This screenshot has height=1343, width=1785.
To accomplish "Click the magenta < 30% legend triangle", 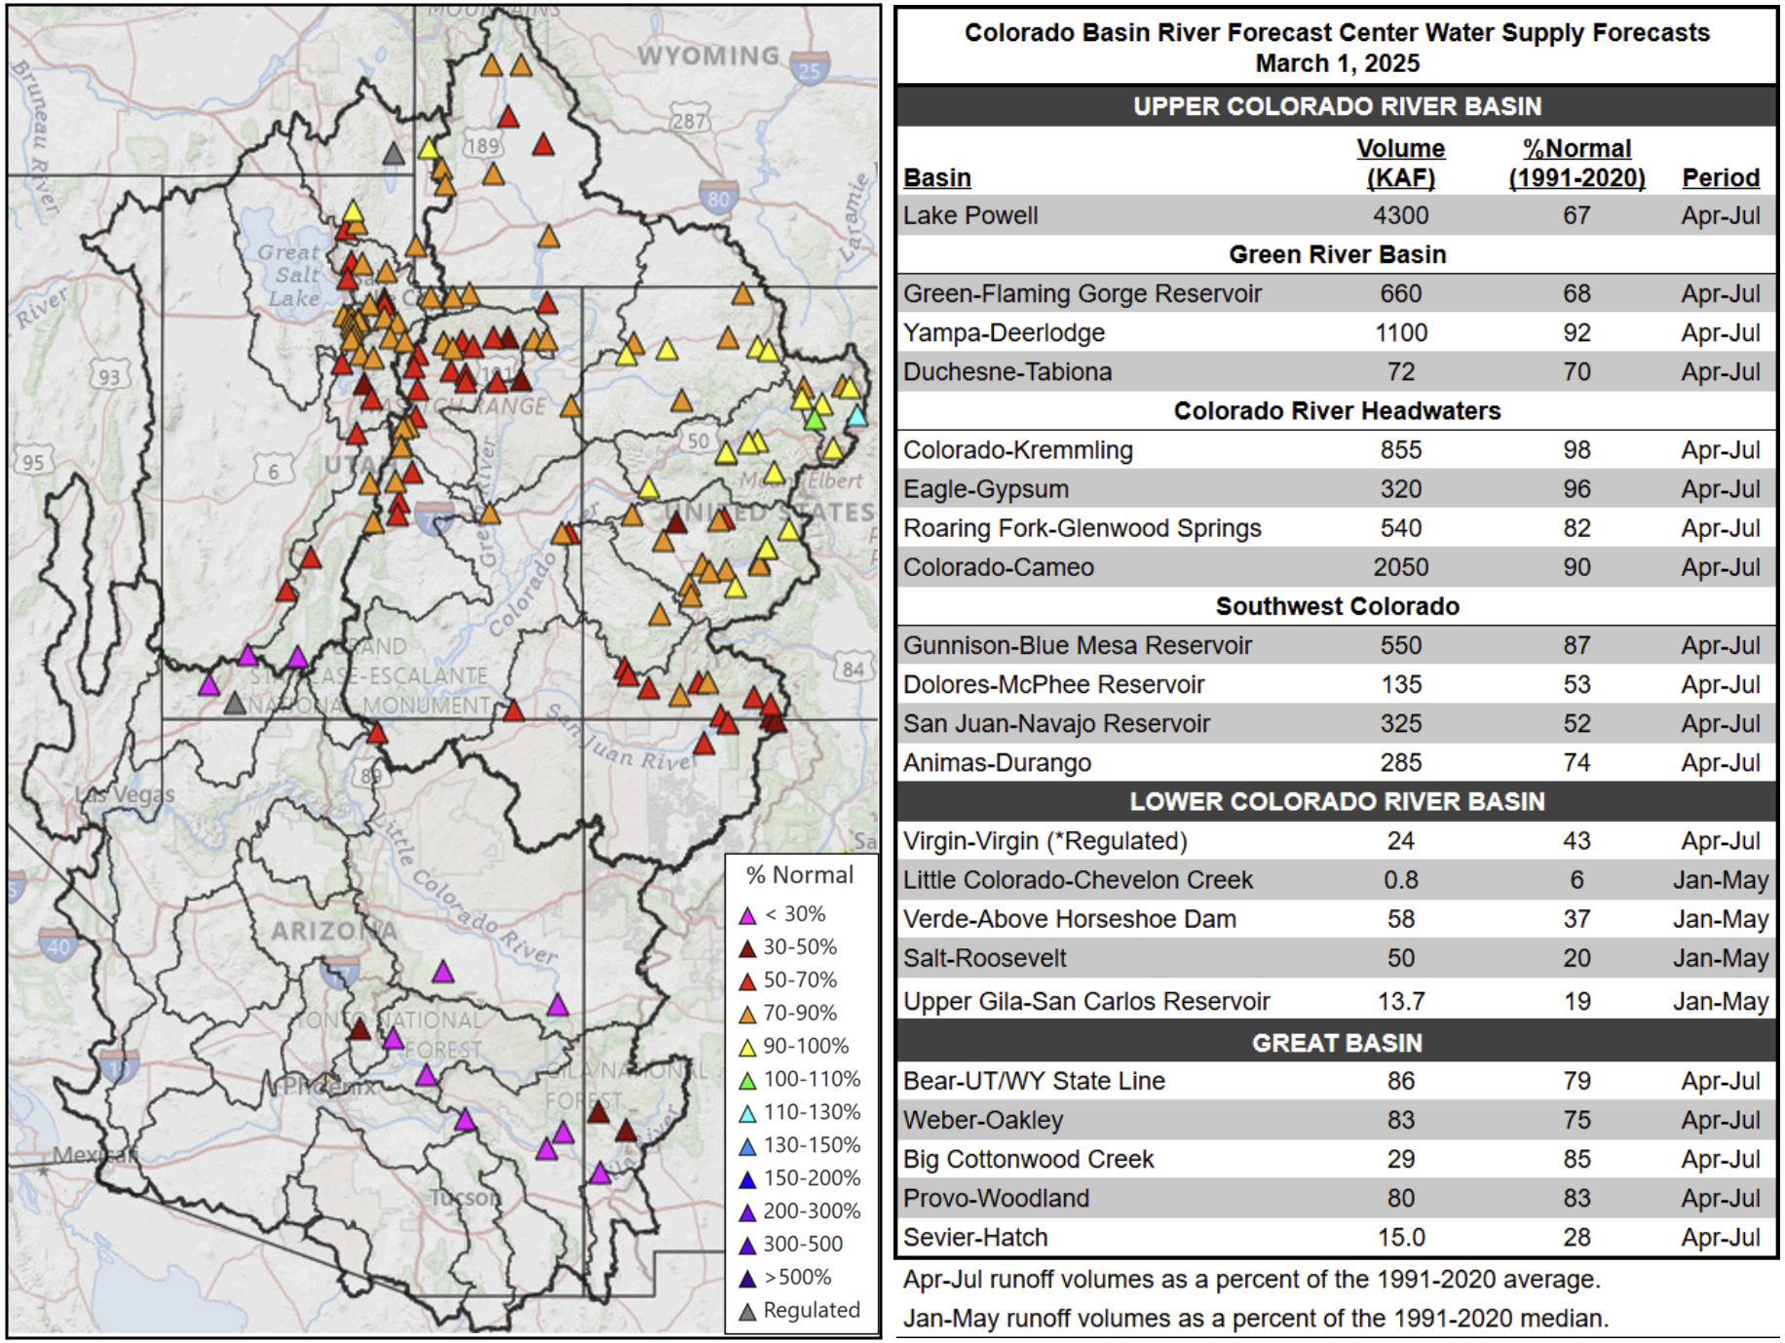I will pyautogui.click(x=747, y=916).
